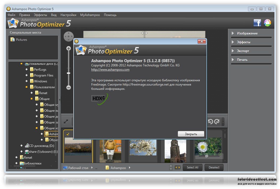This screenshot has height=189, width=280.
Task: Click the Локальный диск (C:) drive icon
Action: 27,64
